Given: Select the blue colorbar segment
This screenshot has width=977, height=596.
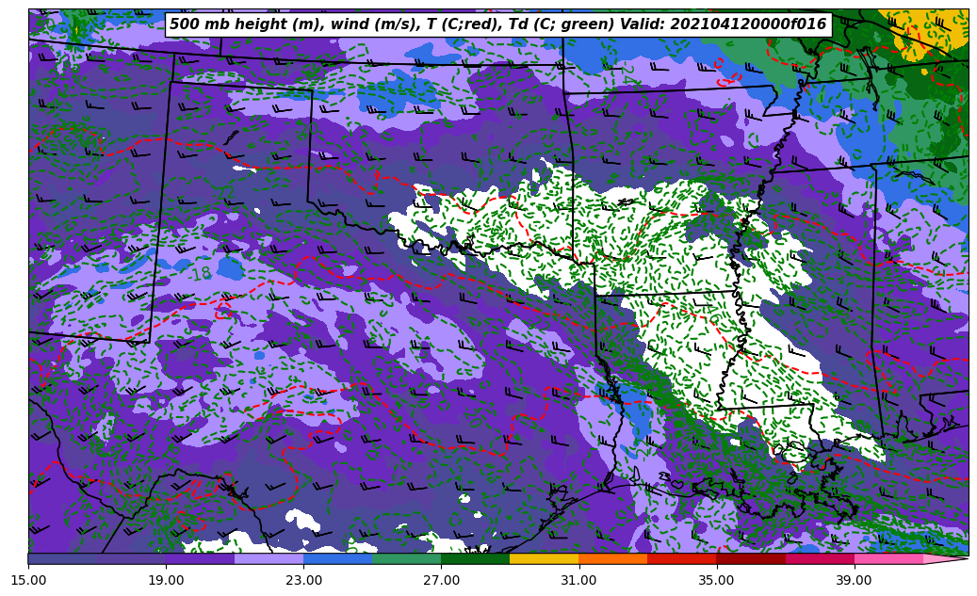Looking at the screenshot, I should (337, 559).
